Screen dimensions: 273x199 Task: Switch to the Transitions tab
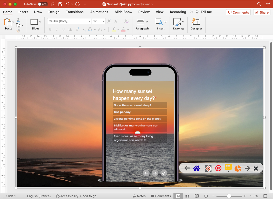(x=75, y=12)
